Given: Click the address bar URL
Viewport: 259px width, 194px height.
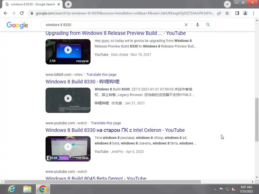Looking at the screenshot, I should (125, 13).
